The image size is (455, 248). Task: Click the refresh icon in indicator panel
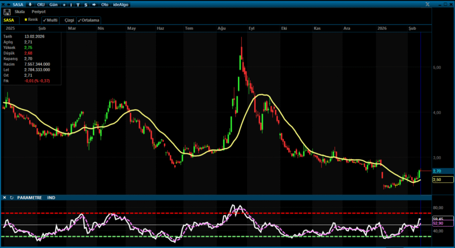point(12,197)
